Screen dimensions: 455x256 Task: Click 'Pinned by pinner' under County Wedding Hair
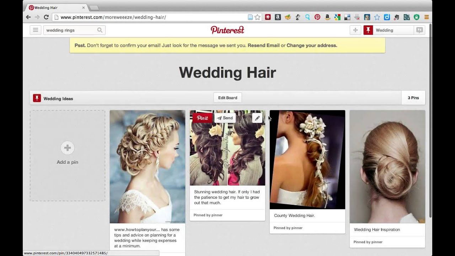pos(288,228)
